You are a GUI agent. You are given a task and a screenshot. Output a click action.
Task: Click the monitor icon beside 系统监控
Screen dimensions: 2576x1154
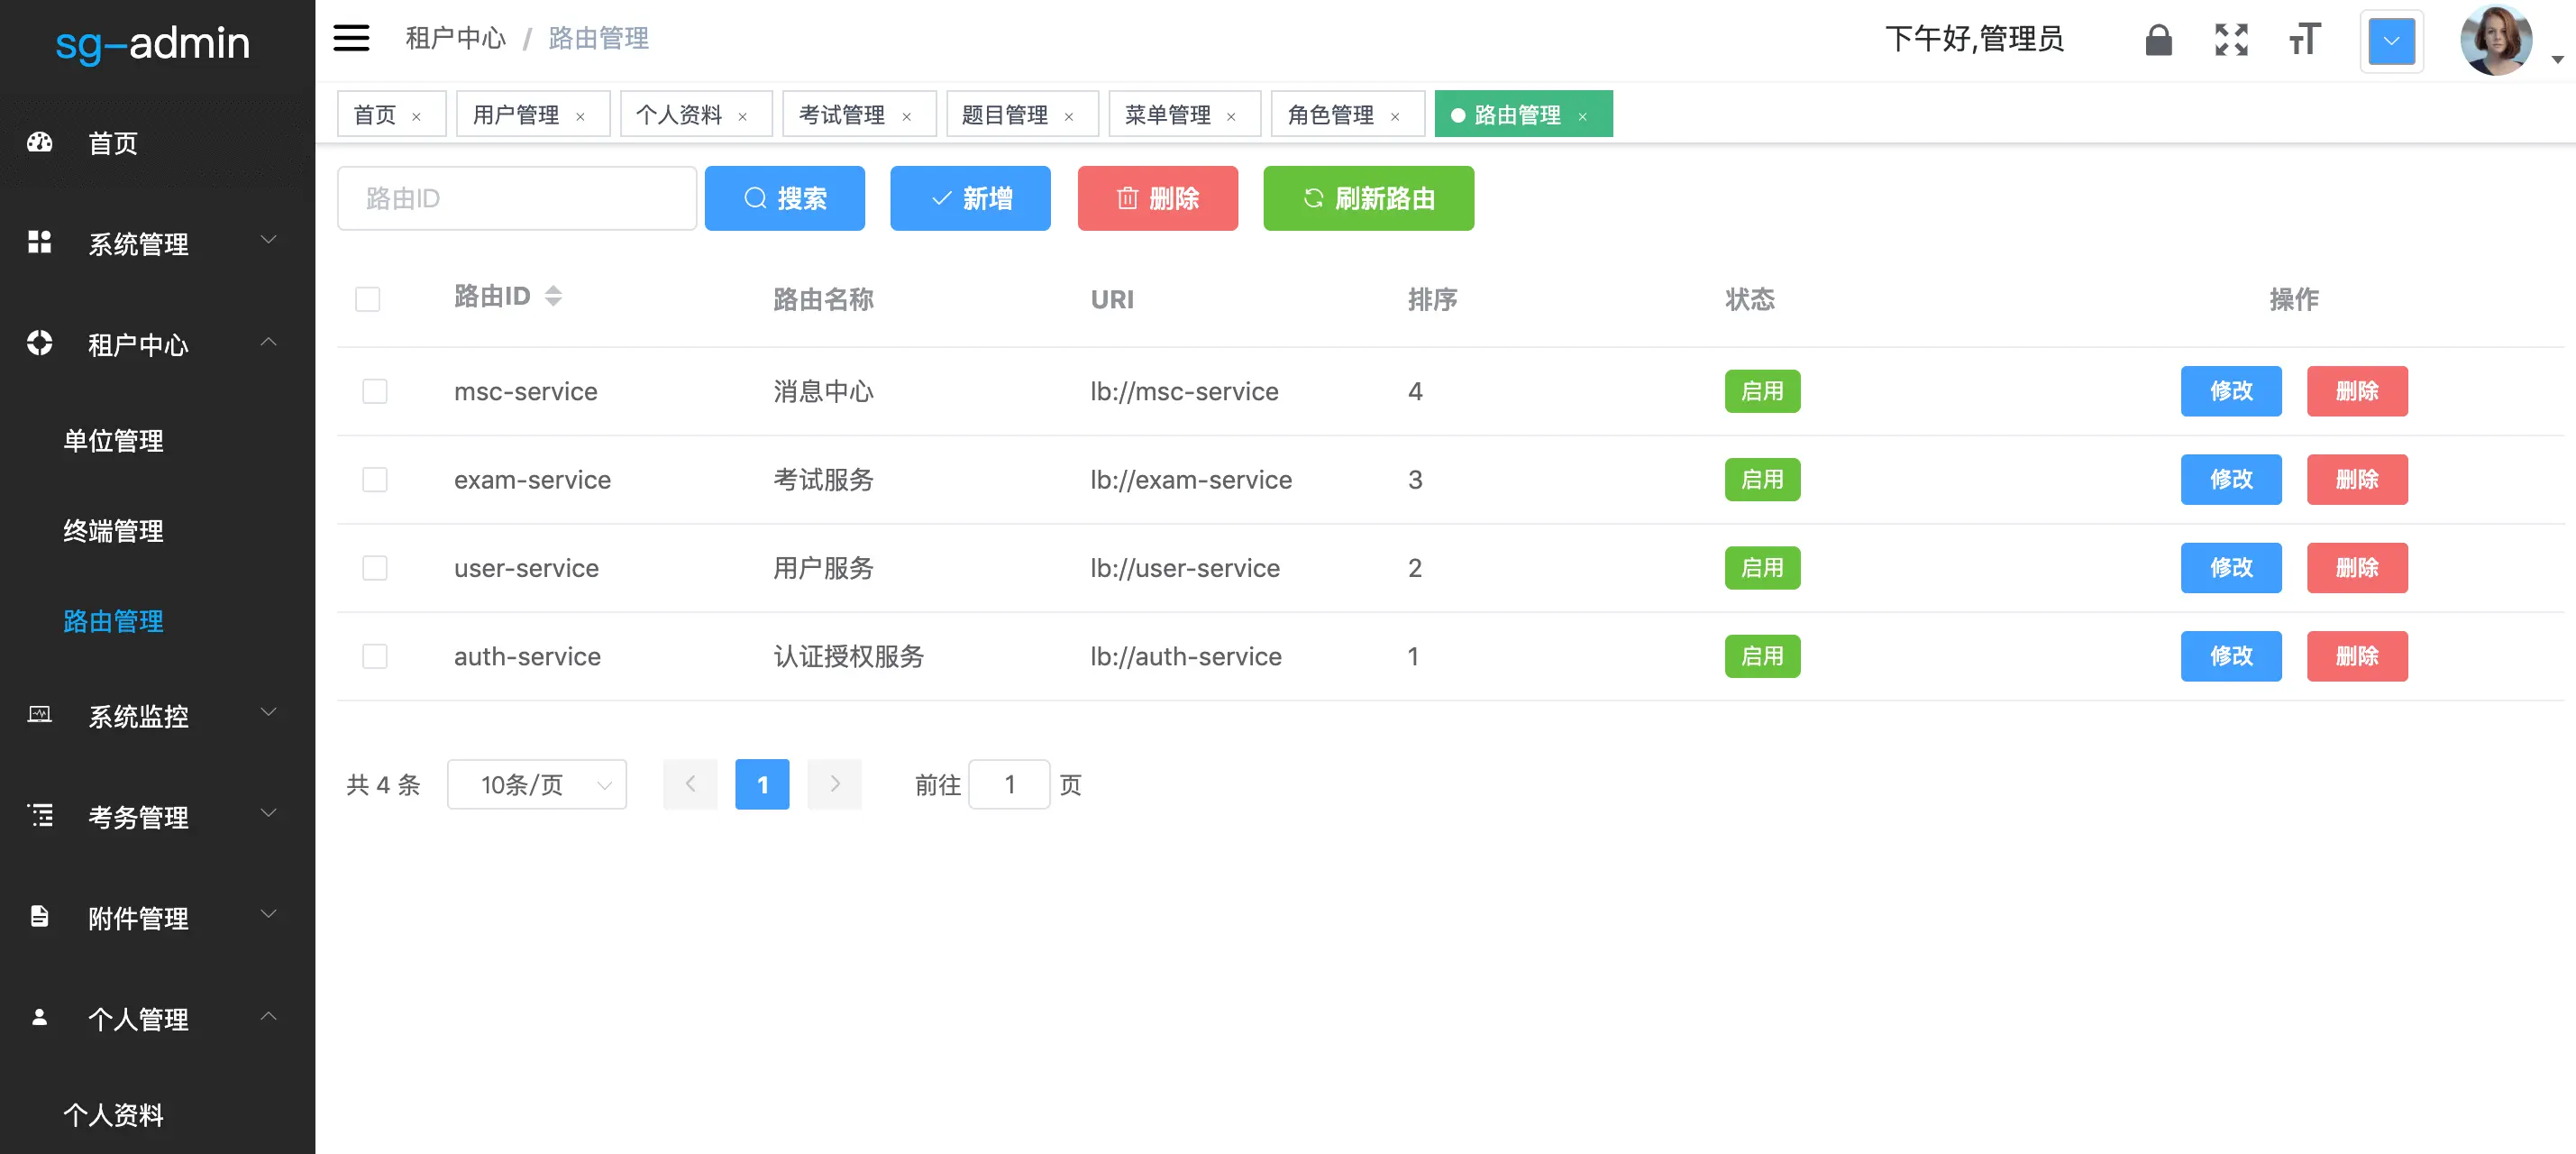pos(39,716)
